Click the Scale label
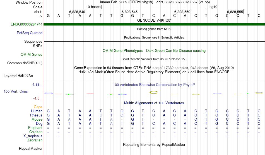Viewport: 265px width, 155px height. [x=38, y=7]
